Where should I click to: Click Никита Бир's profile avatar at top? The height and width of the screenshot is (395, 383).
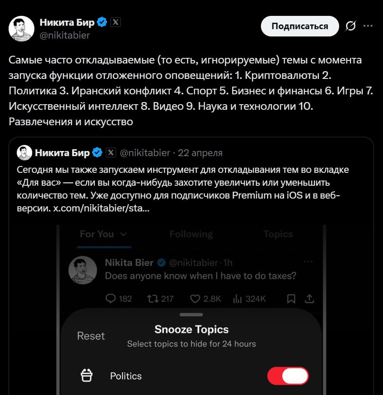pos(21,29)
